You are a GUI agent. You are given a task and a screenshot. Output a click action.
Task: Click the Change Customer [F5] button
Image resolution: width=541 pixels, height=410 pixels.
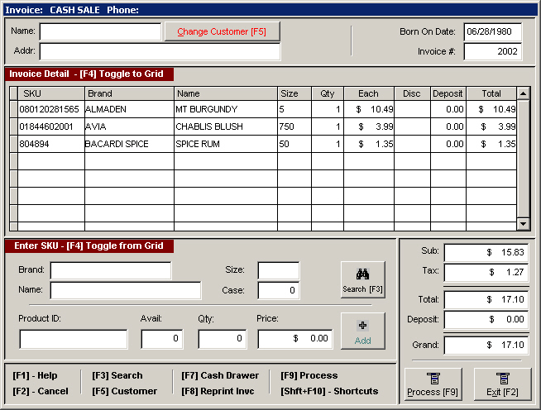coord(222,31)
